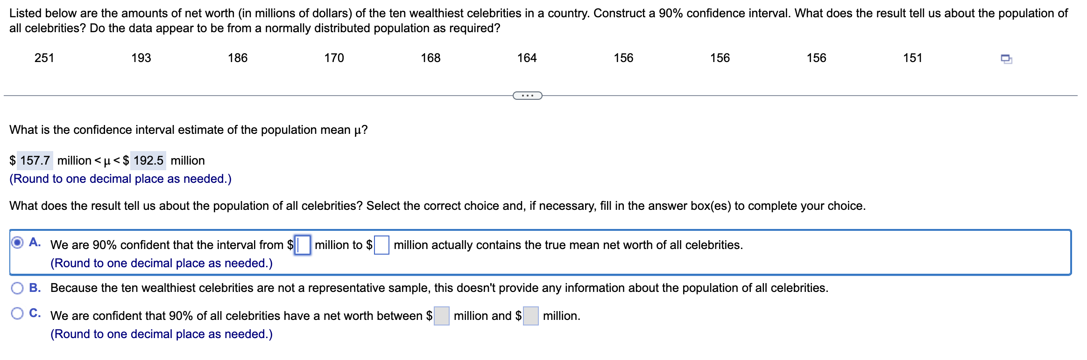Edit the lower bound value 157.7
Image resolution: width=1087 pixels, height=360 pixels.
click(36, 160)
